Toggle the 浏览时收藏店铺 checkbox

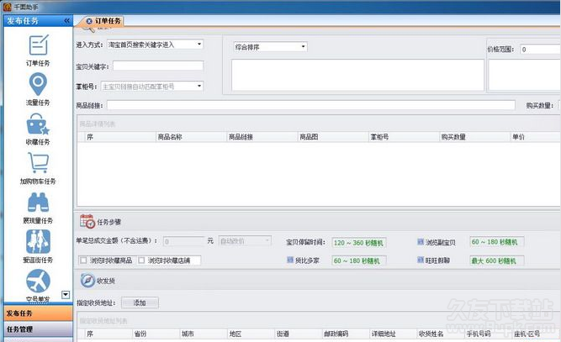pos(141,260)
